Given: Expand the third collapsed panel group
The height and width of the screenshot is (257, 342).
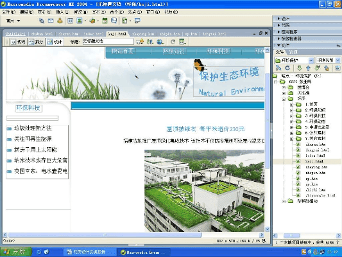Looking at the screenshot, I should 278,32.
